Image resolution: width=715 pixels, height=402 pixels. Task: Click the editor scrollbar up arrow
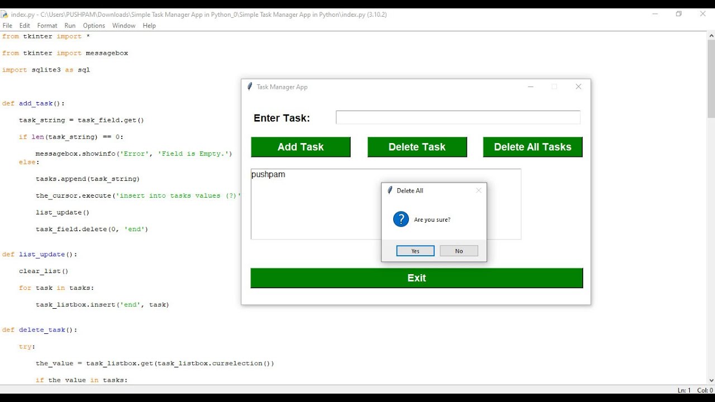711,36
